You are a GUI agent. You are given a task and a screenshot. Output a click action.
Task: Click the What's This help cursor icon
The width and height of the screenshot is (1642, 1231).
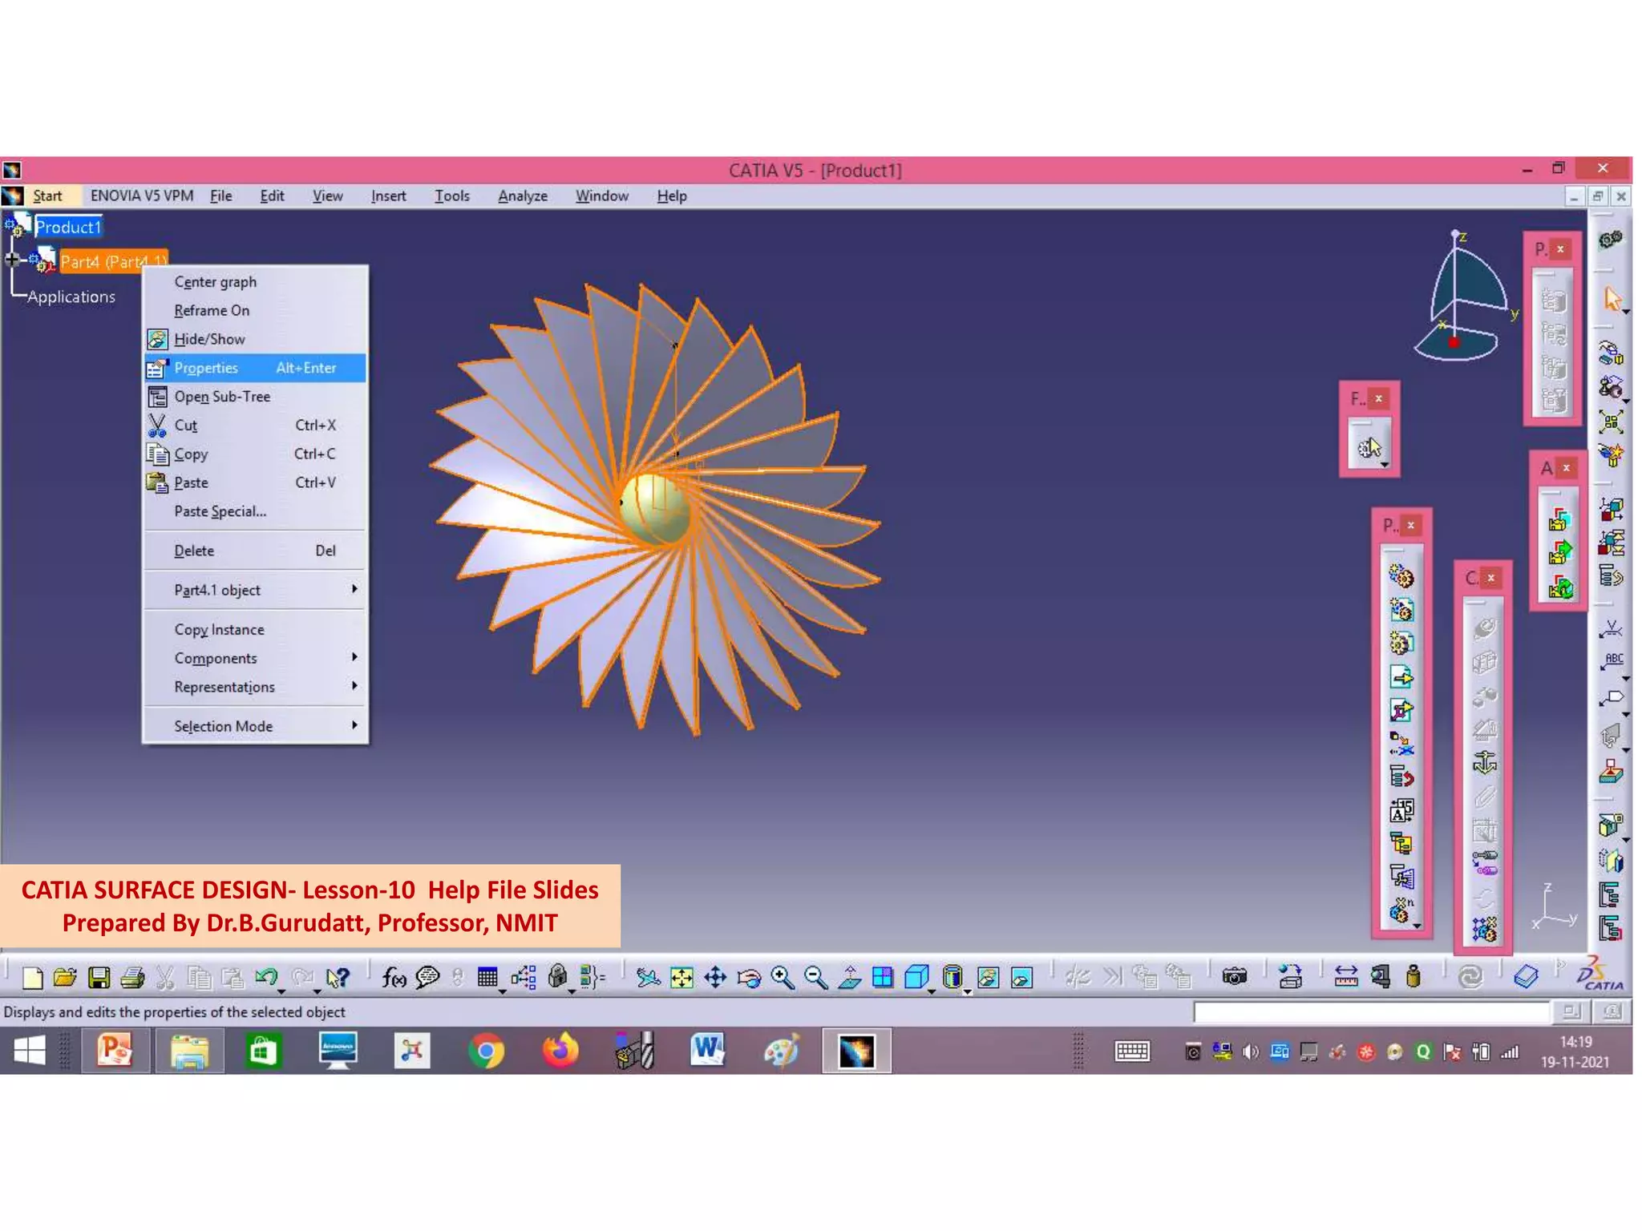click(x=338, y=977)
